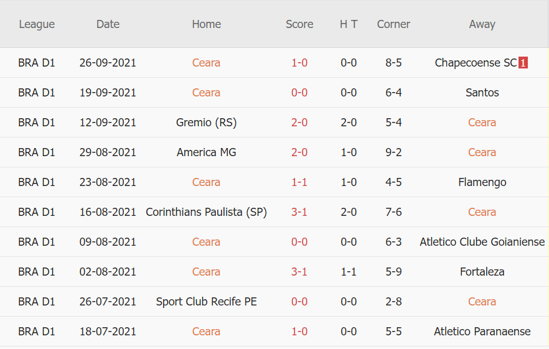Select the League column header

pyautogui.click(x=37, y=24)
